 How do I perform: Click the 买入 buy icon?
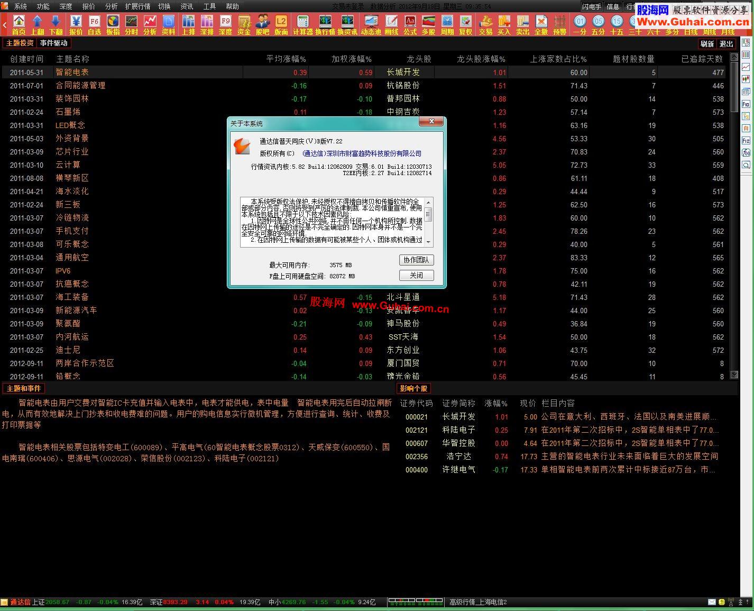coord(504,25)
